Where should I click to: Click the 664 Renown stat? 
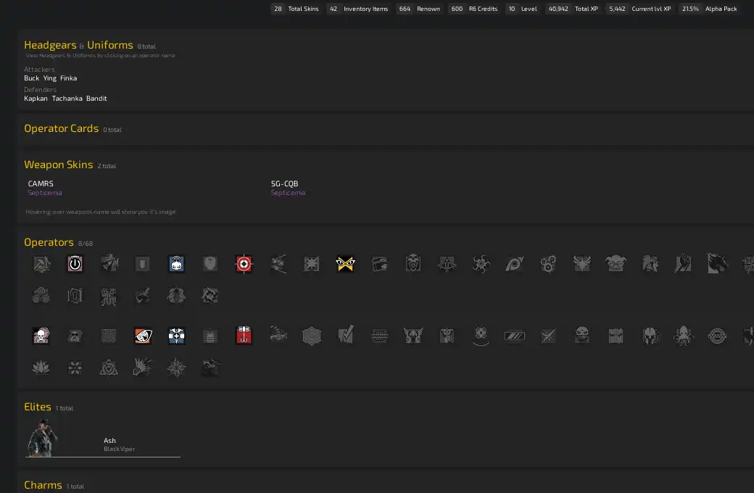419,9
